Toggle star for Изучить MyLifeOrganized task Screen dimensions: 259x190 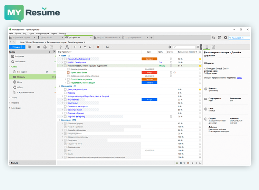pos(200,59)
